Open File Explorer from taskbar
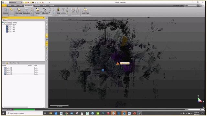Viewport: 207px width, 116px height. pos(51,113)
